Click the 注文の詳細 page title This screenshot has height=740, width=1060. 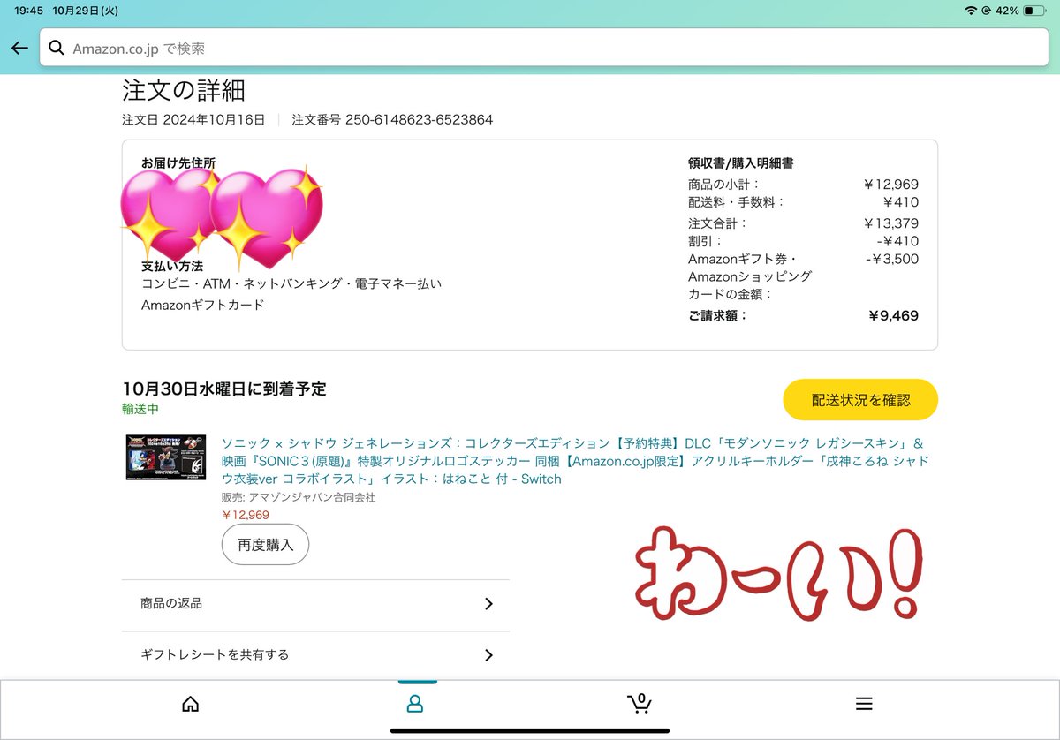pyautogui.click(x=184, y=90)
